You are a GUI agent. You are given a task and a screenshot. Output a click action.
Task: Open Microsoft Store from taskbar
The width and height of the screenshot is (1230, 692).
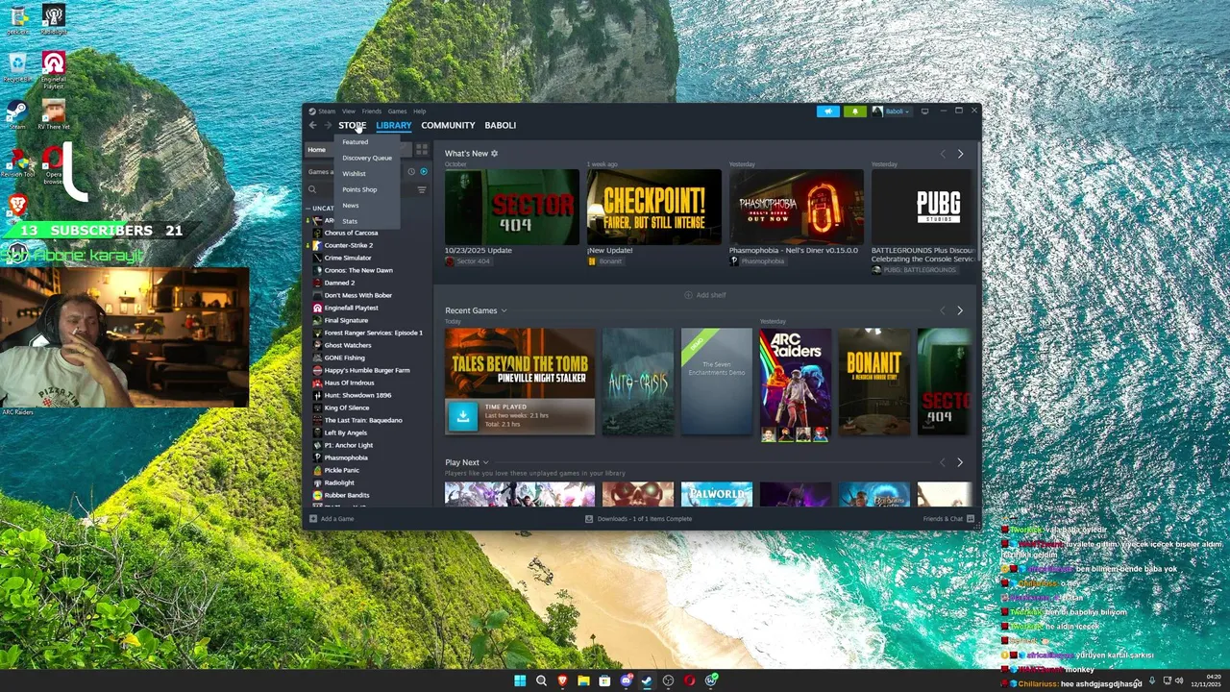604,680
